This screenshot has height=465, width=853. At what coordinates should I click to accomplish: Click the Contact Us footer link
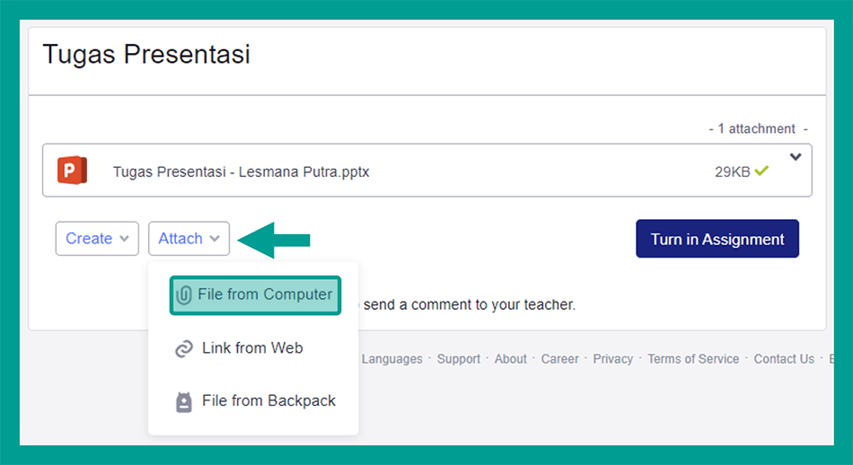click(784, 359)
